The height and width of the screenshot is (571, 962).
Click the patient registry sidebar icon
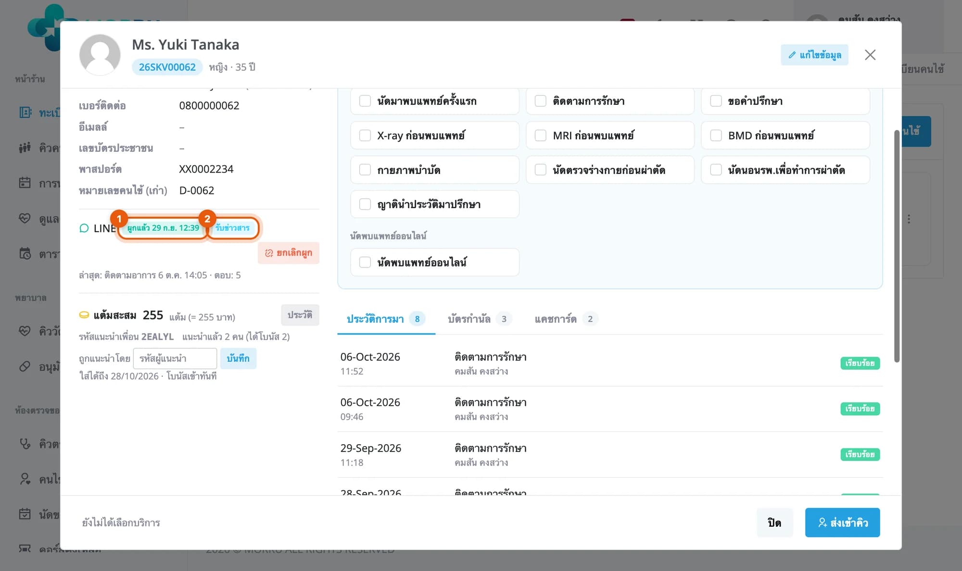(25, 112)
